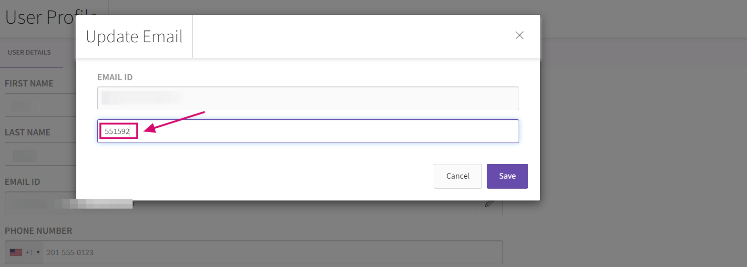Save the updated email

click(x=507, y=176)
